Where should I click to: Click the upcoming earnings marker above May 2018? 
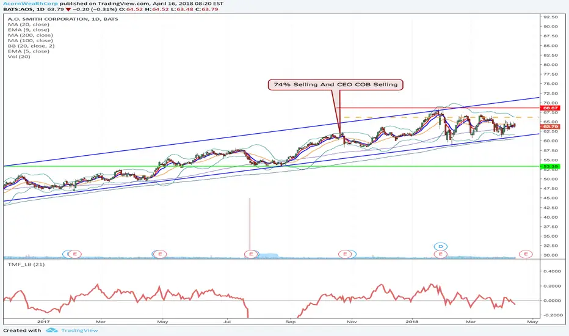pos(526,254)
